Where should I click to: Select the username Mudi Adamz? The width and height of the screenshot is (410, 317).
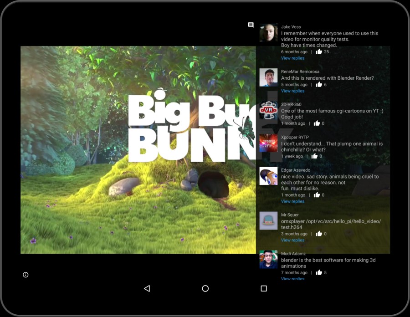point(293,254)
